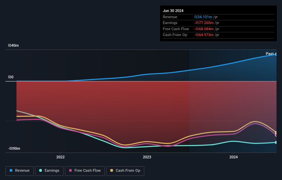Screen dimensions: 282x180
Task: Click the Earnings row label in tooltip
Action: 170,23
